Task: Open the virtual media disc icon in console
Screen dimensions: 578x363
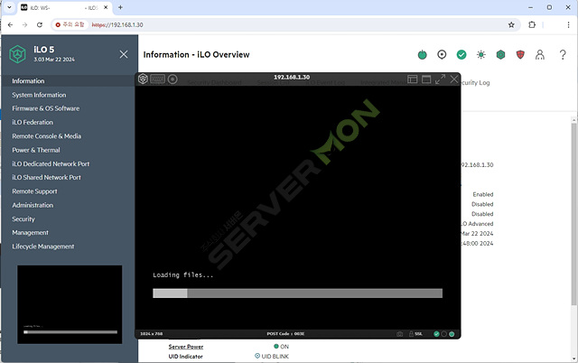Action: point(172,79)
